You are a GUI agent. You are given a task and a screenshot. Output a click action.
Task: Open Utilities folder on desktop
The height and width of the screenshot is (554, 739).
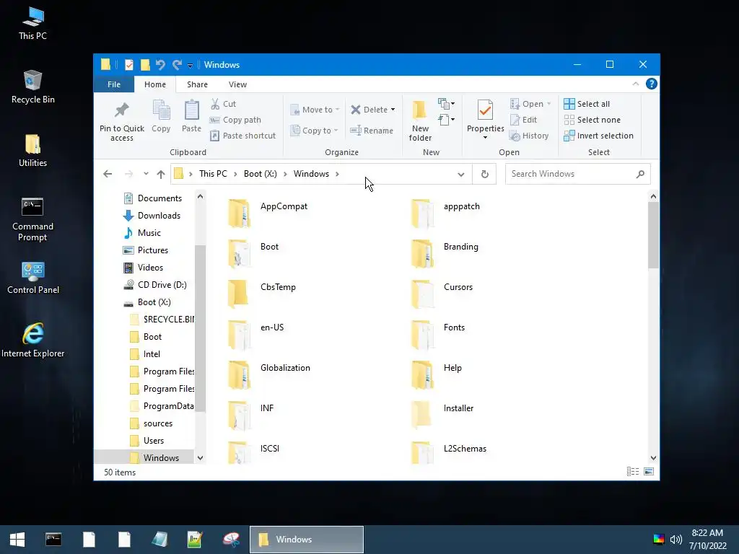click(x=32, y=151)
